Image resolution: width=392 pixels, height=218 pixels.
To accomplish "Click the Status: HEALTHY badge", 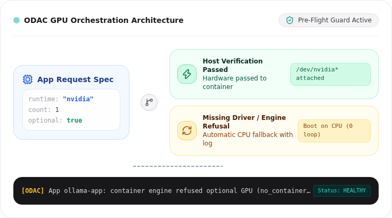I will pyautogui.click(x=342, y=191).
